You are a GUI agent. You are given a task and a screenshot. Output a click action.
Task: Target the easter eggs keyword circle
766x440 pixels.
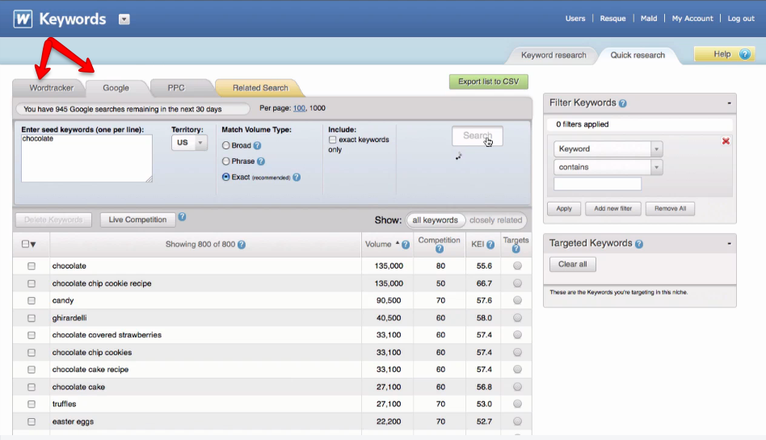[517, 421]
